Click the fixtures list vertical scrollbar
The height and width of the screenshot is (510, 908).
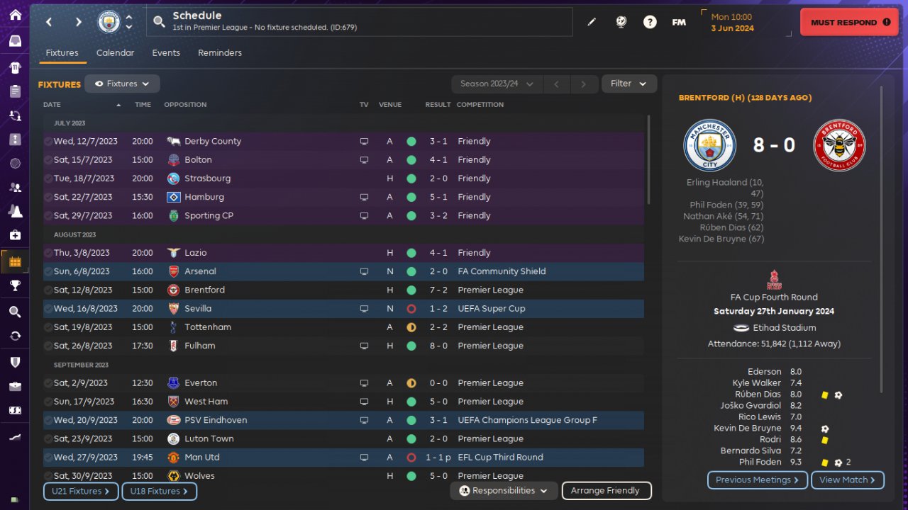tap(648, 160)
